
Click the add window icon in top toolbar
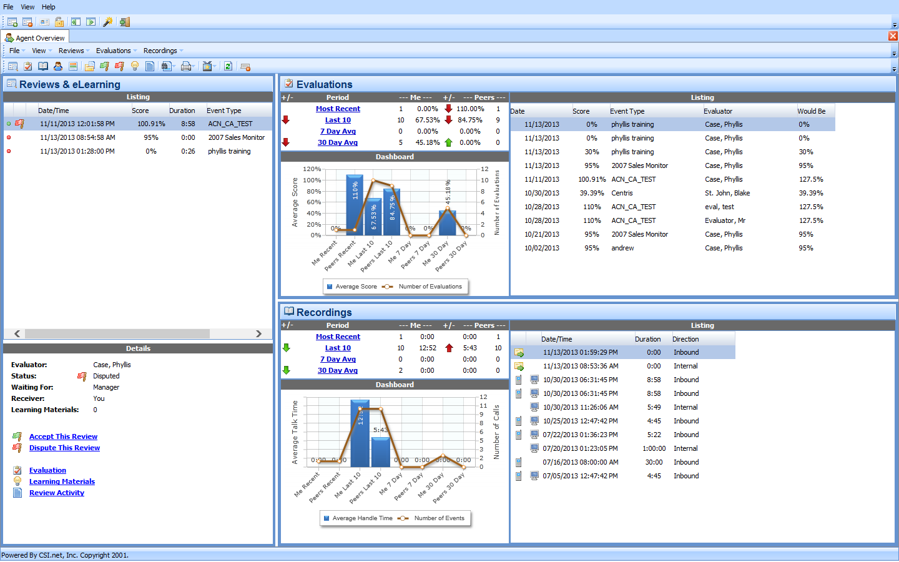click(x=12, y=22)
